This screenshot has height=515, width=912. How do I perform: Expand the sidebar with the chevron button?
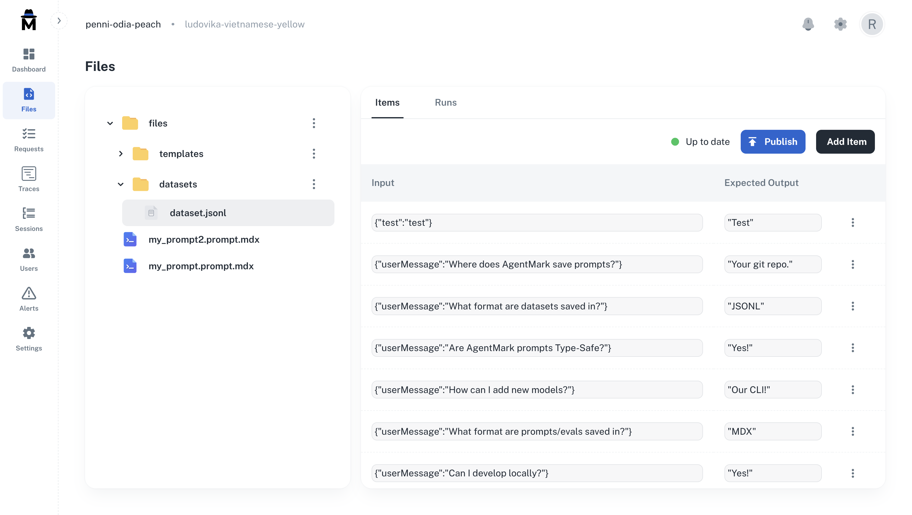point(59,21)
